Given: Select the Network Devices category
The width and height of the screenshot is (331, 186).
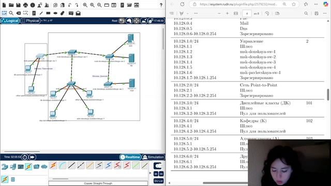Looking at the screenshot, I should [x=5, y=166].
